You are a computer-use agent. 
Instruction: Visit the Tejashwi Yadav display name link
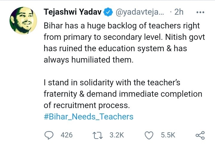[x=73, y=12]
